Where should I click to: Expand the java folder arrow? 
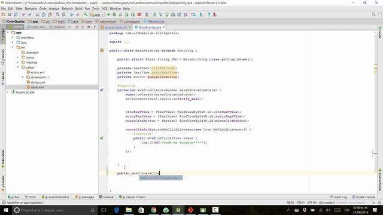click(13, 42)
